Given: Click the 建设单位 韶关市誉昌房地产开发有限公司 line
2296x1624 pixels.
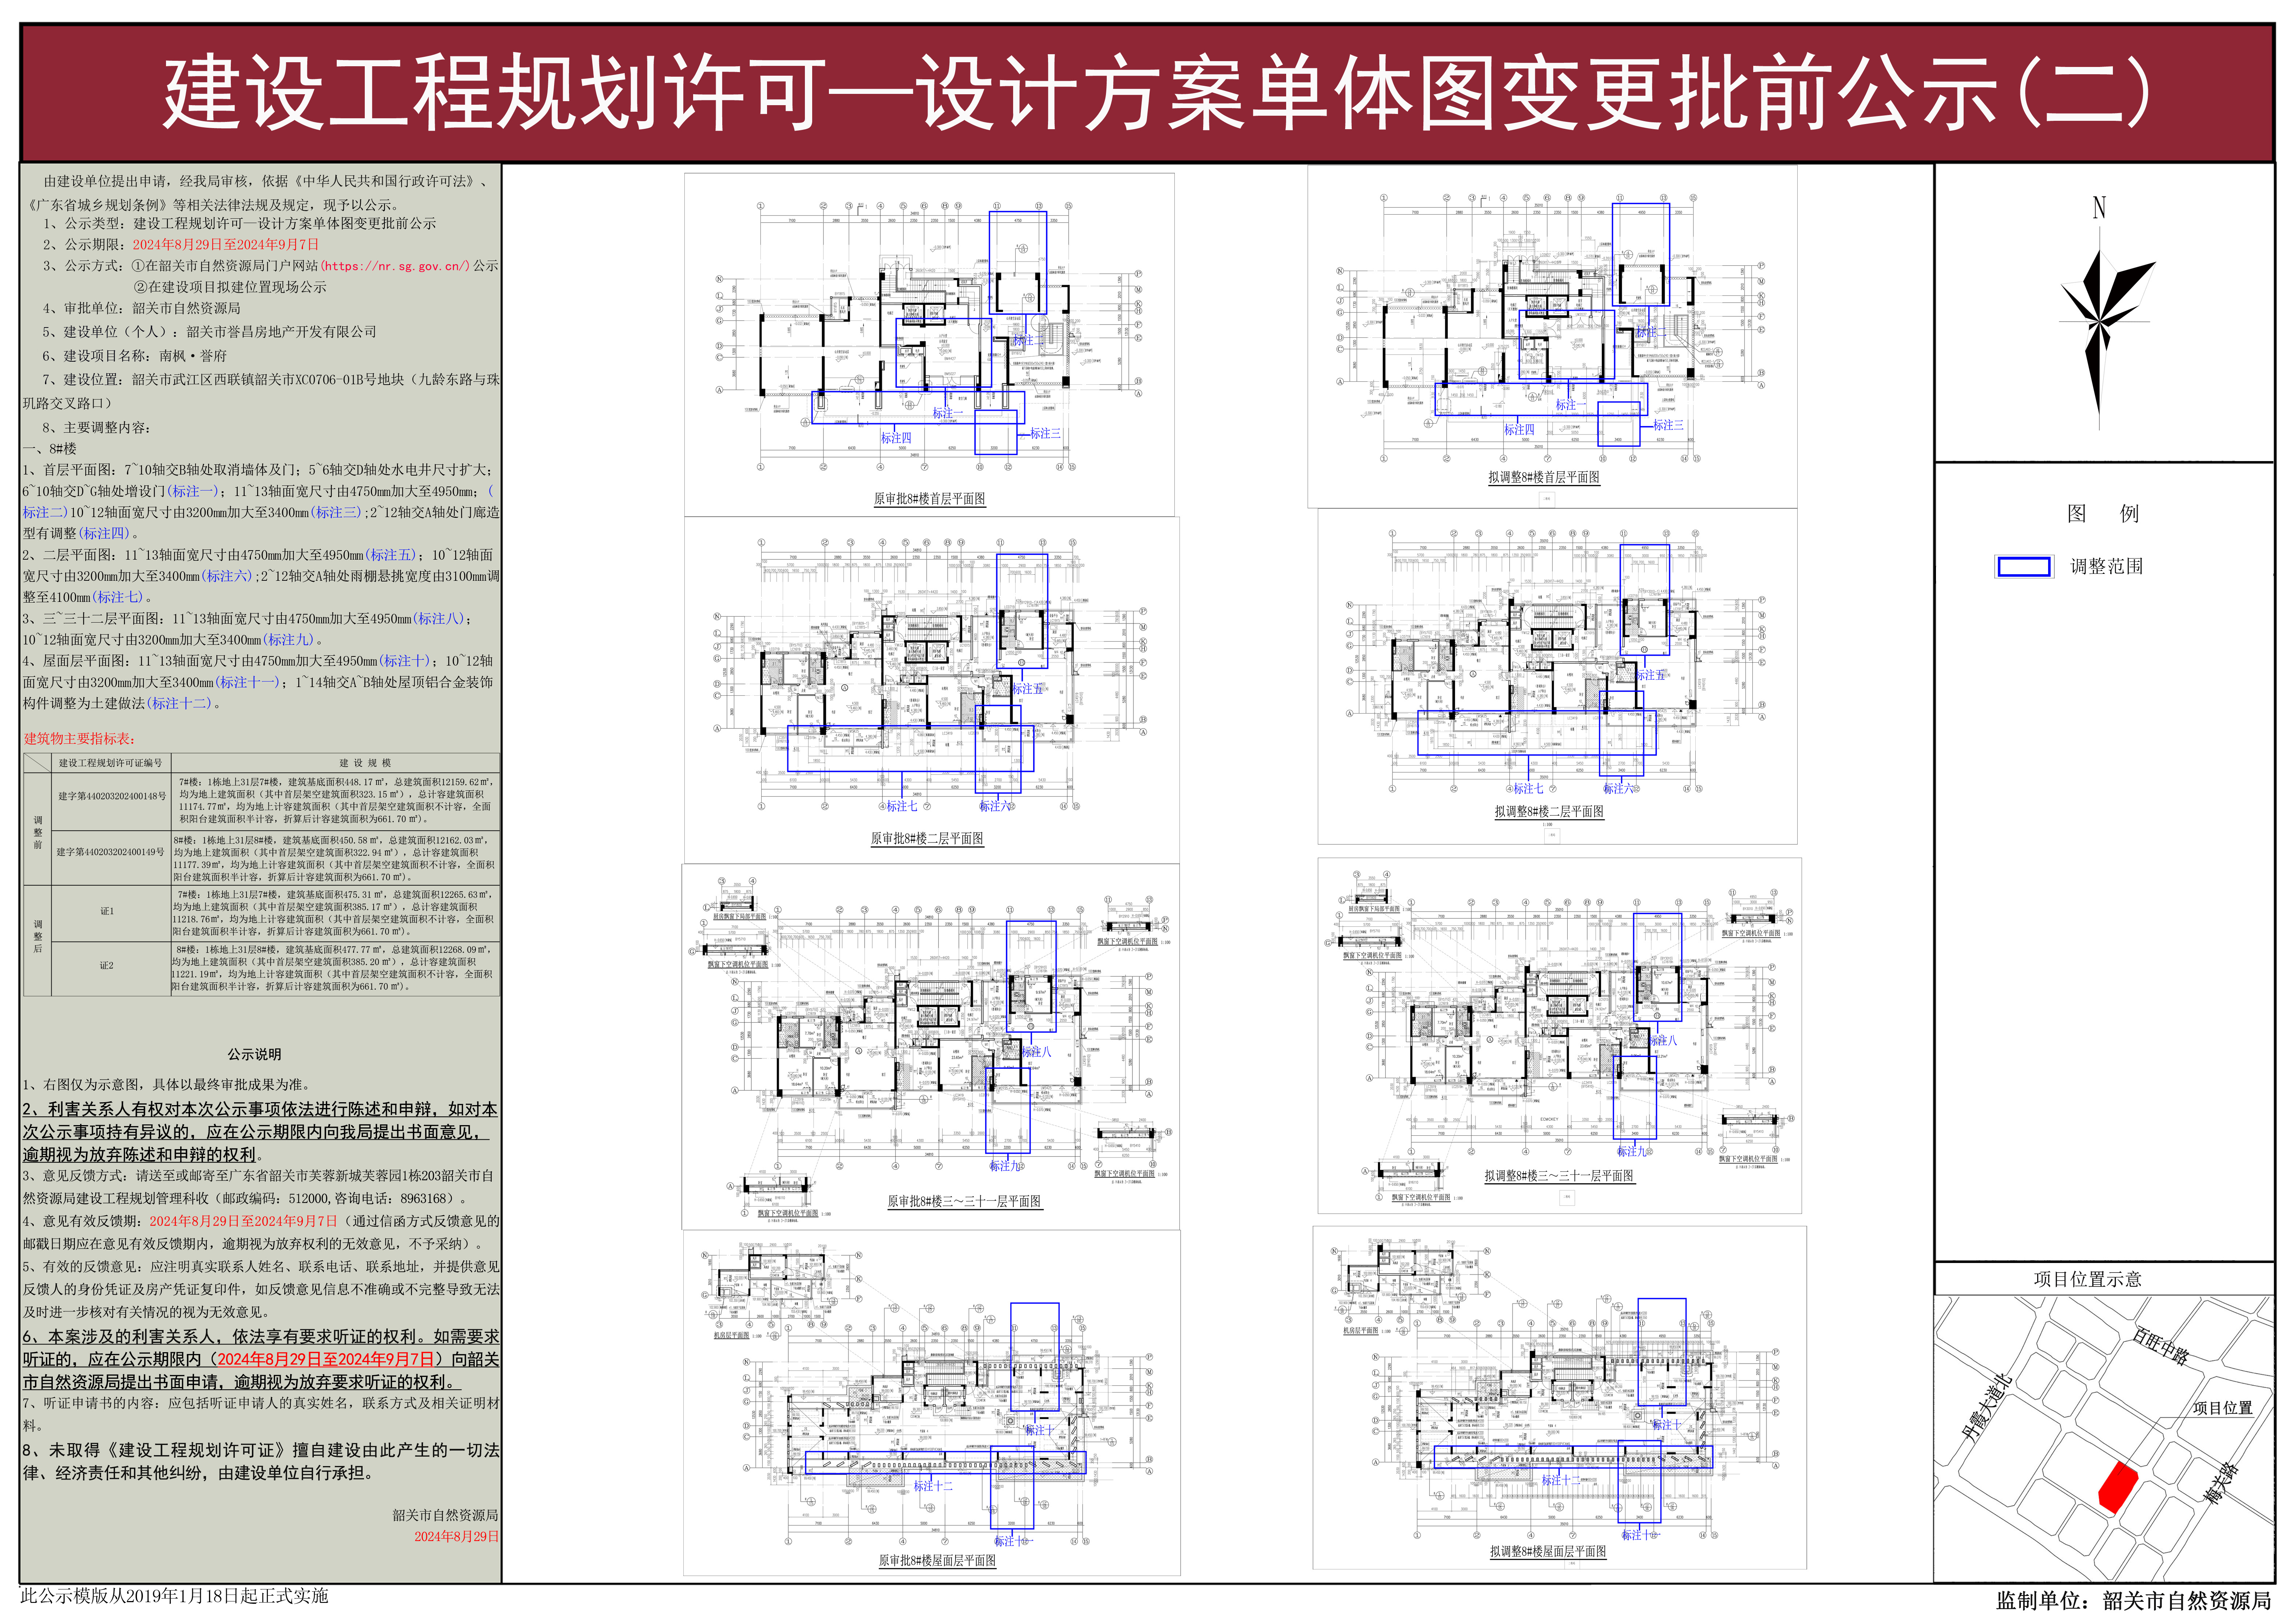Looking at the screenshot, I should tap(210, 331).
